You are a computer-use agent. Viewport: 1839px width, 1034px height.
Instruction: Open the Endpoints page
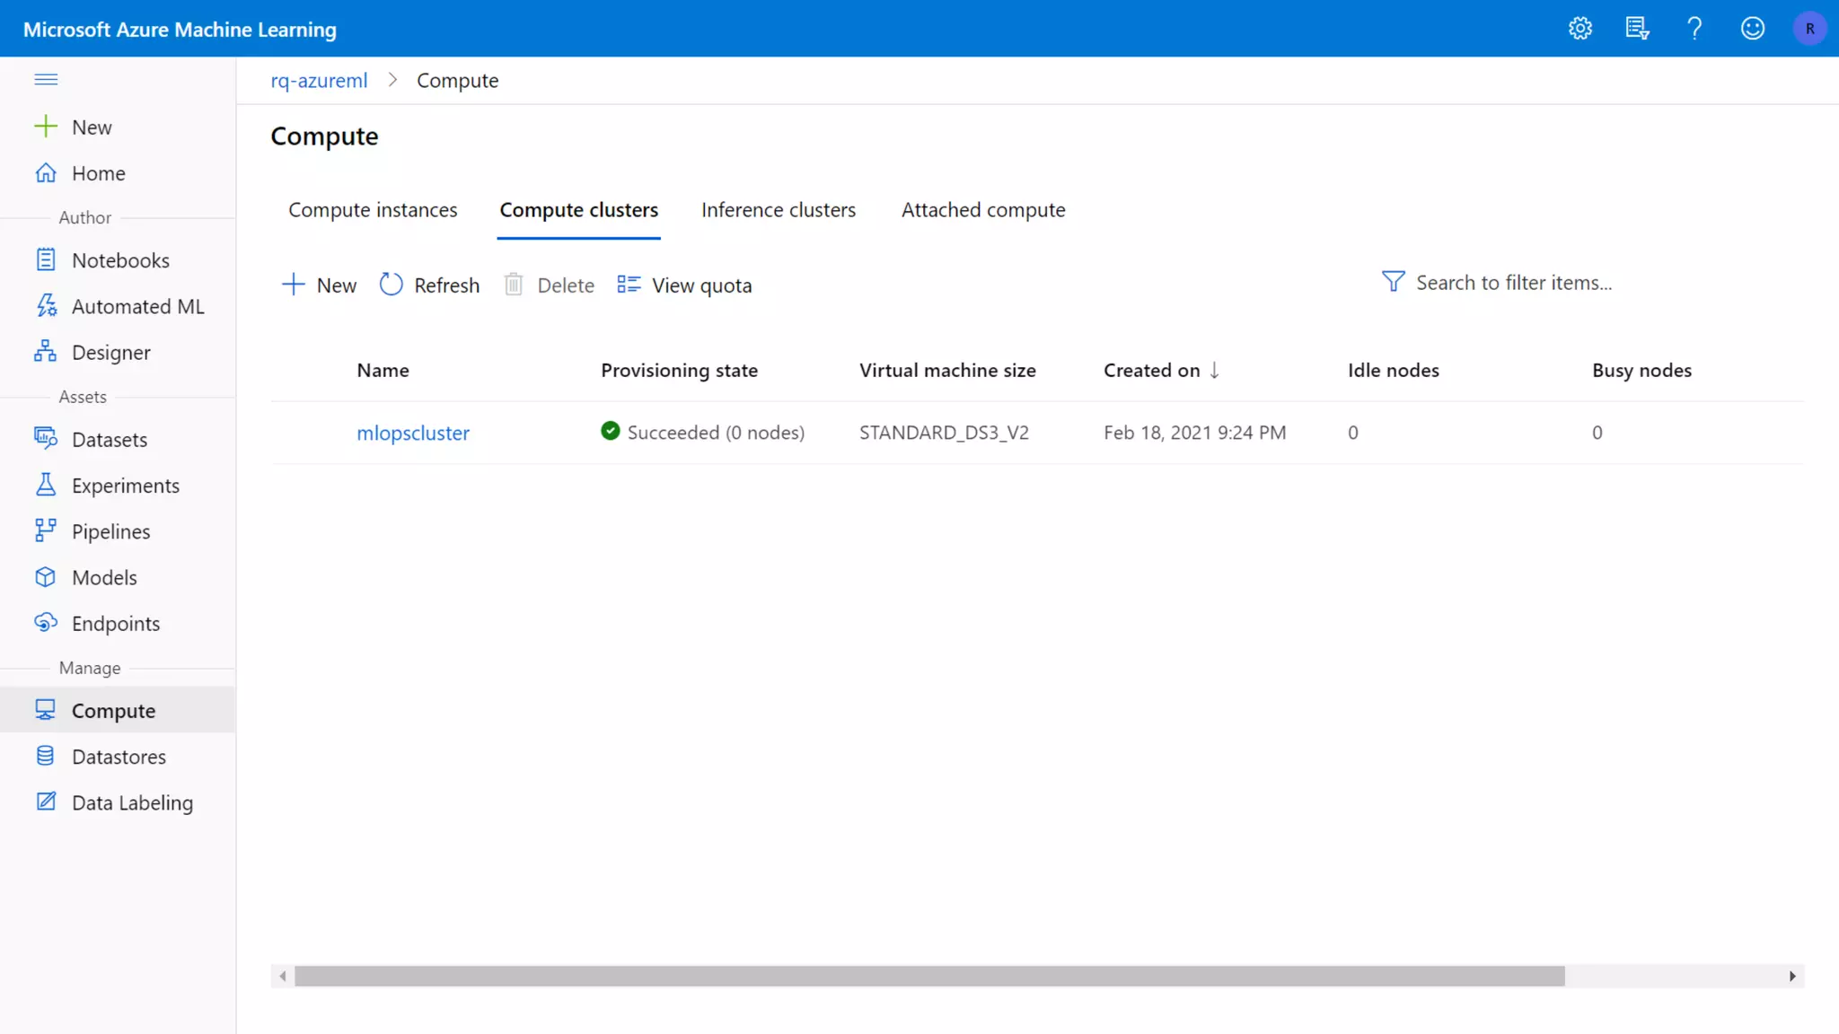116,624
